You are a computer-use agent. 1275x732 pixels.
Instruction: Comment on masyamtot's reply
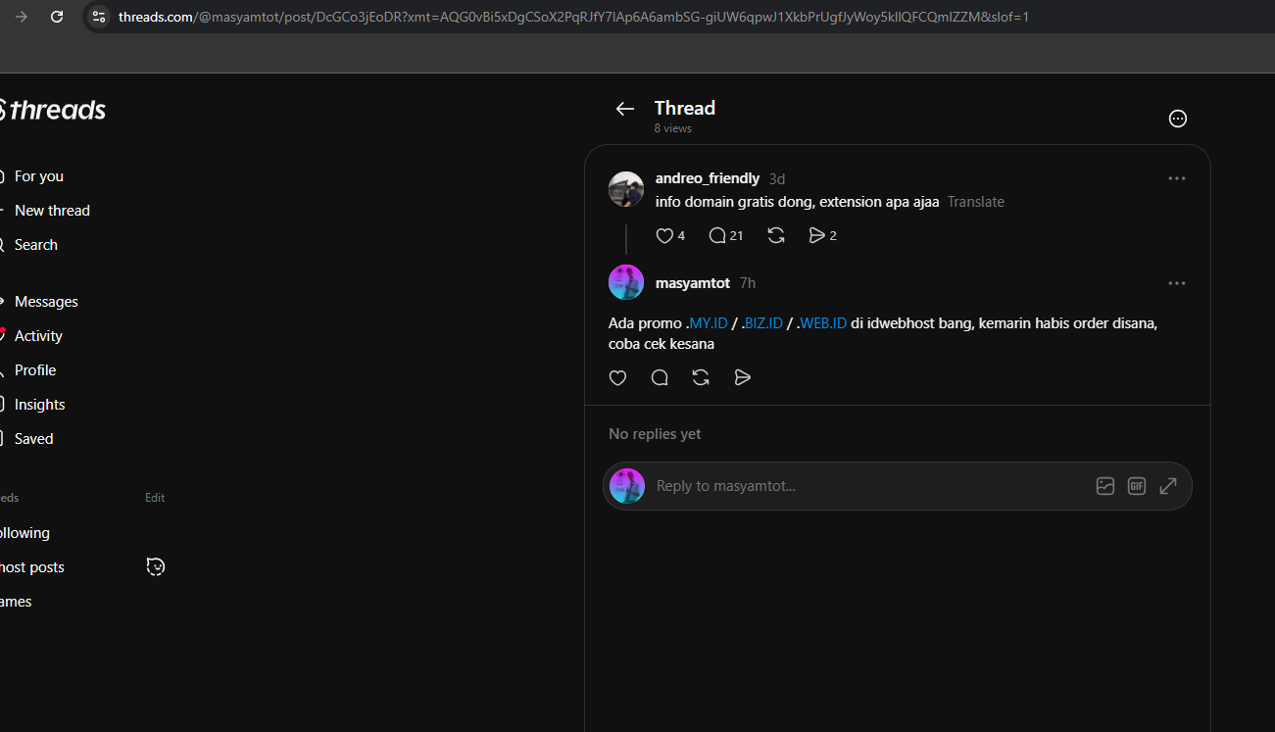[x=660, y=377]
